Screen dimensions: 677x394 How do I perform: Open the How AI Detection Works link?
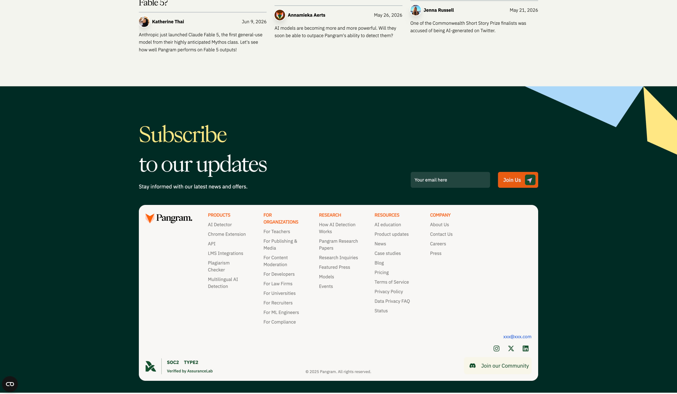coord(337,228)
